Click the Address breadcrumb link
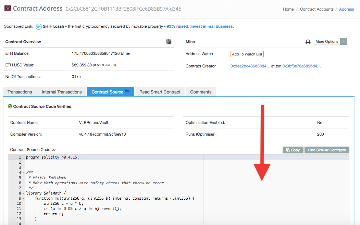Viewport: 360px width, 225px height. tap(346, 9)
